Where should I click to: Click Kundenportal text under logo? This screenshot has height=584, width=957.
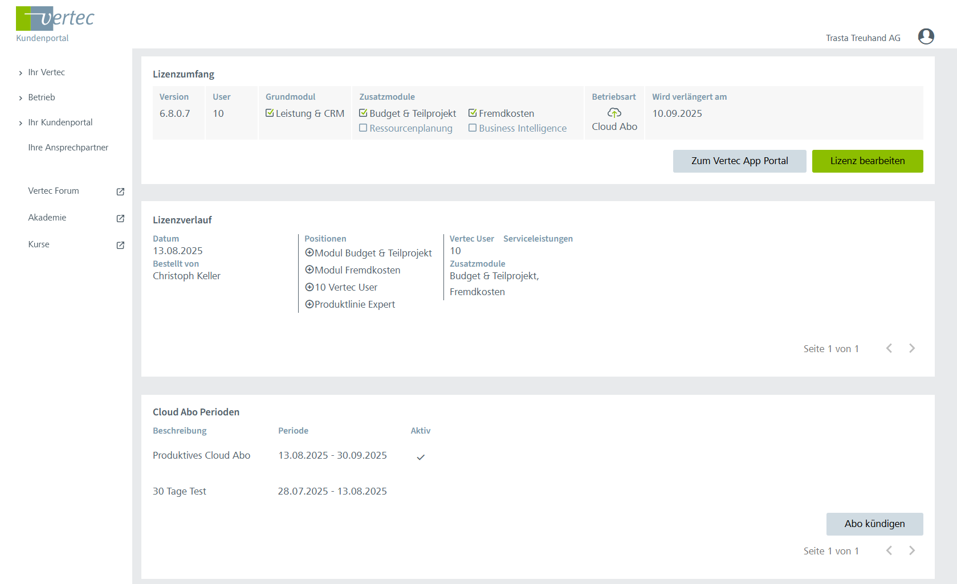tap(42, 38)
